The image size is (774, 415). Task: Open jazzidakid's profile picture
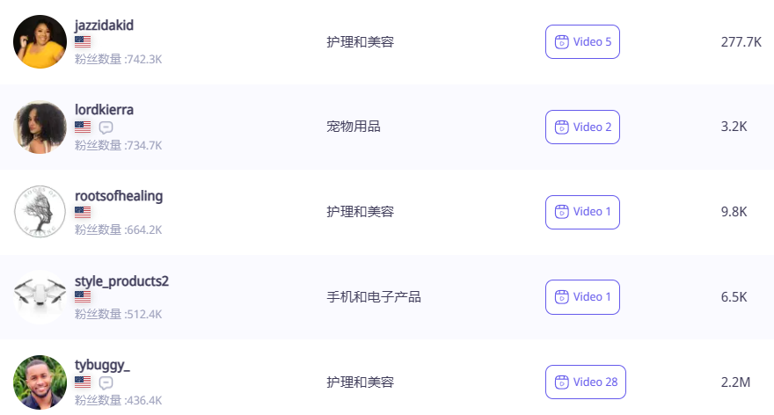point(40,41)
